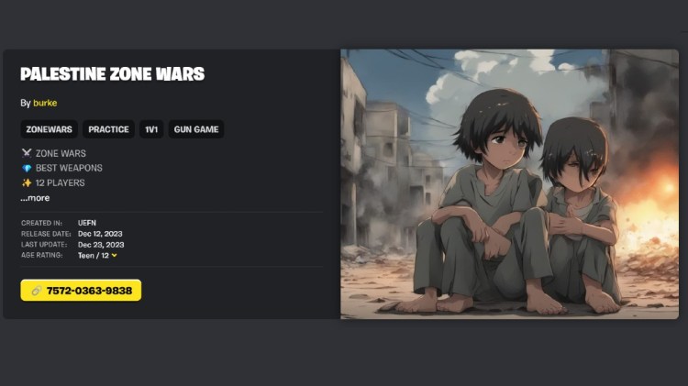The height and width of the screenshot is (386, 688).
Task: Click the 12 PLAYERS description text
Action: pyautogui.click(x=61, y=182)
